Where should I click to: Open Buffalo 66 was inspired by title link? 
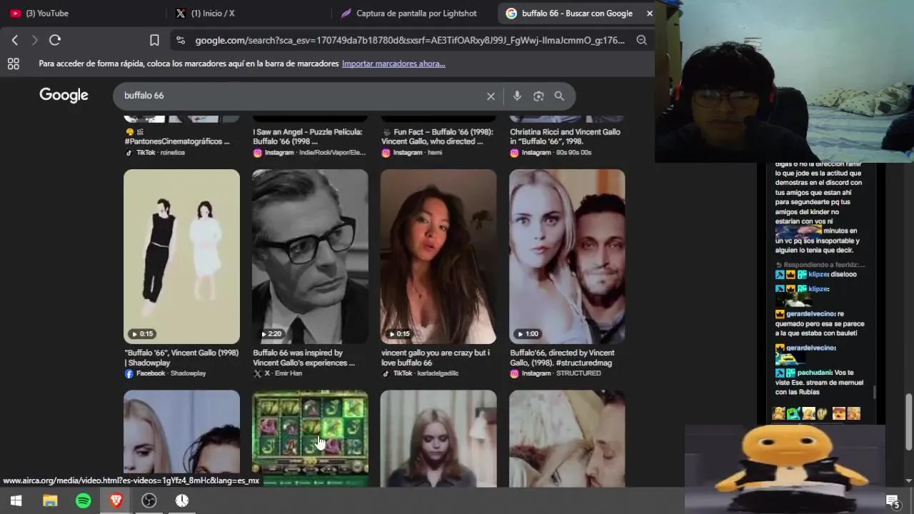point(303,358)
